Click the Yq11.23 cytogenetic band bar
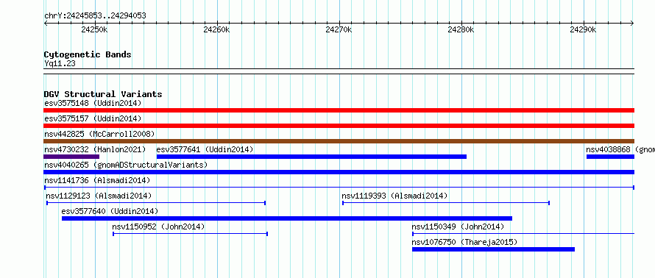 click(x=339, y=71)
